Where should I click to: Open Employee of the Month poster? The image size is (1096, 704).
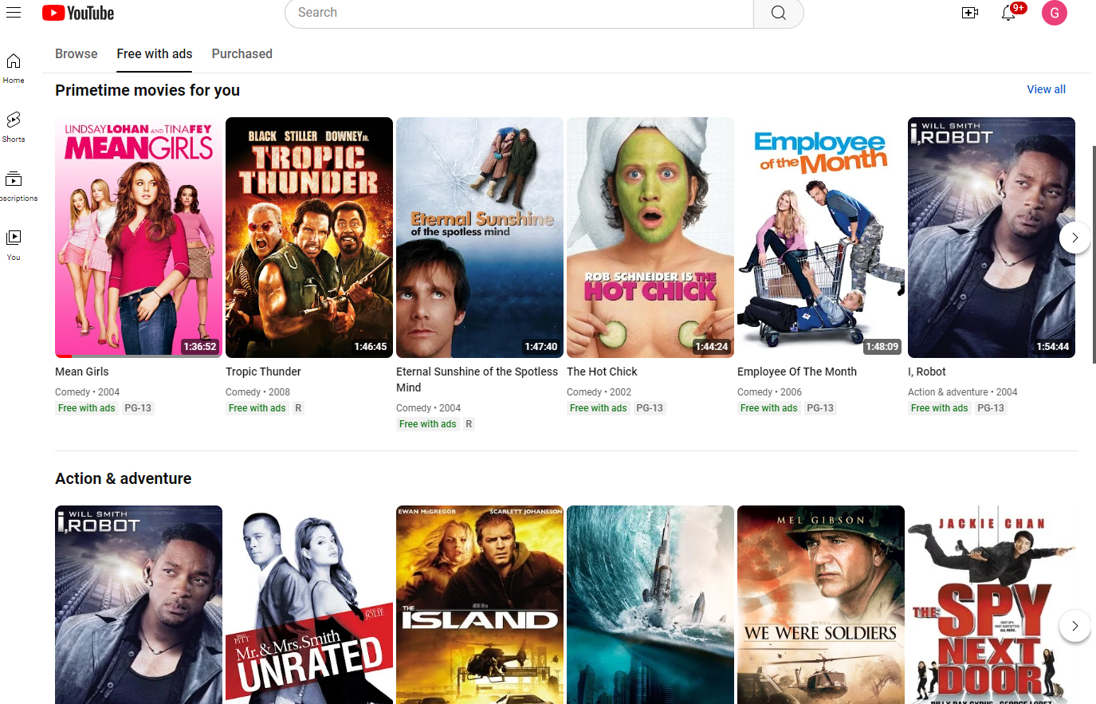821,238
